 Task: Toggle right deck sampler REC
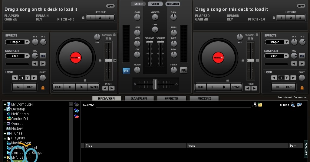[x=302, y=56]
